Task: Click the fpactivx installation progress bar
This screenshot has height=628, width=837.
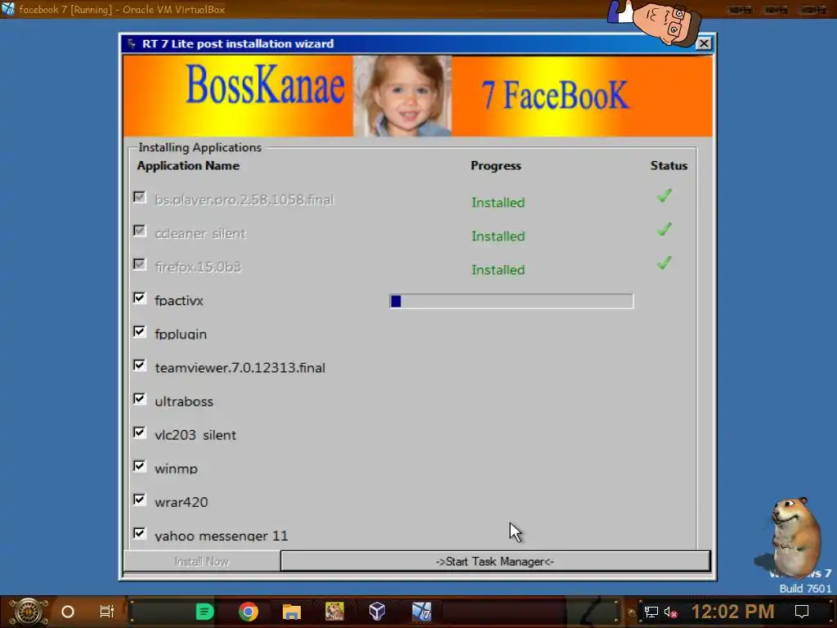Action: 512,301
